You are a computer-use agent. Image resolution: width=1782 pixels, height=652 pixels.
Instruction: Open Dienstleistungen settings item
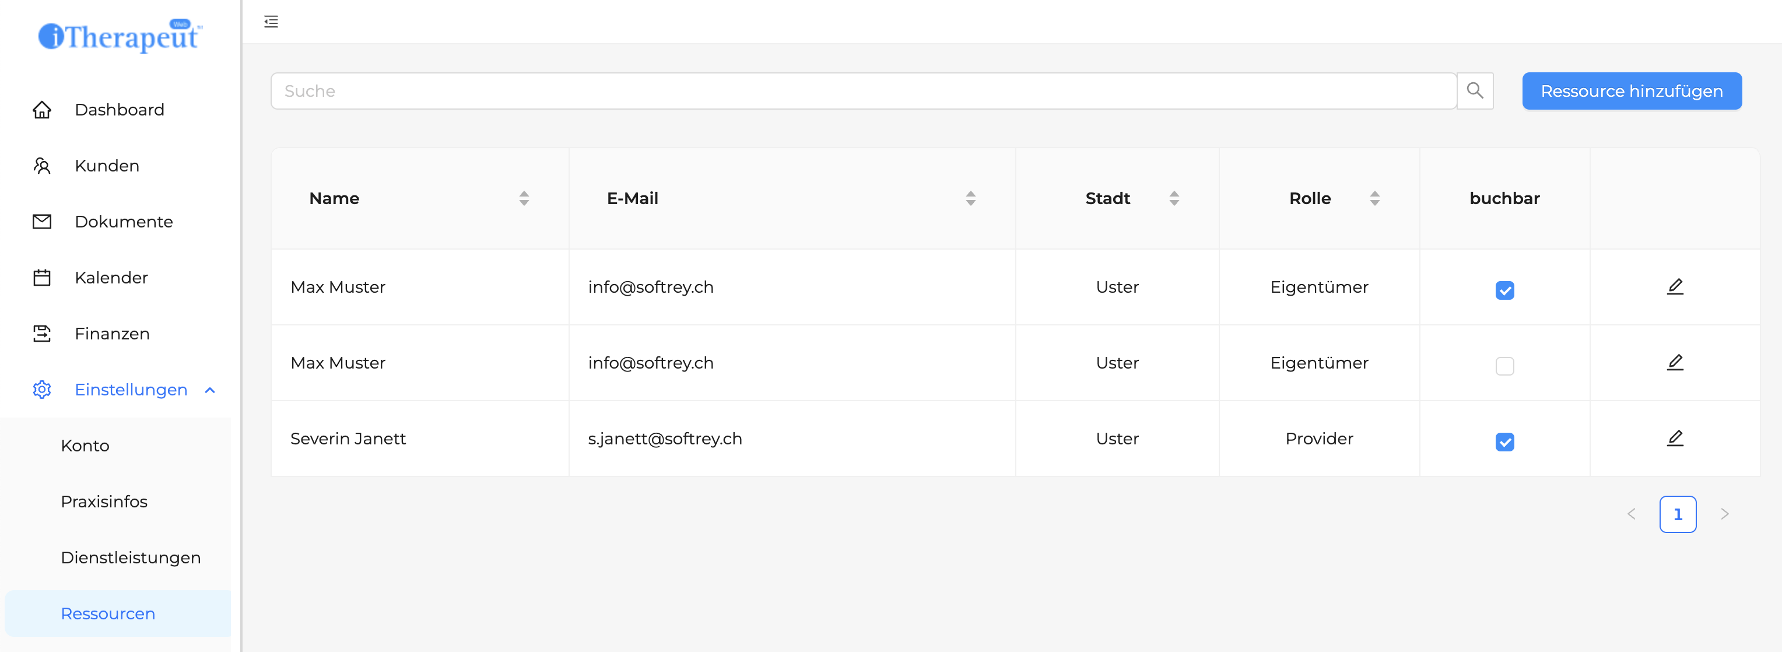click(x=130, y=558)
